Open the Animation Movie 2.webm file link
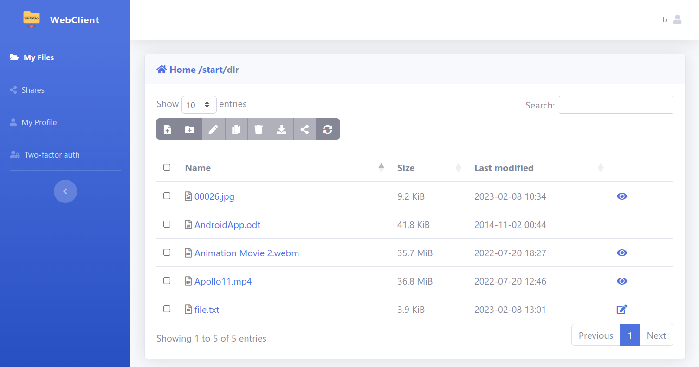Viewport: 699px width, 367px height. click(x=246, y=253)
